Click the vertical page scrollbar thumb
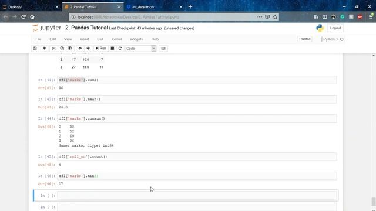 coord(374,201)
